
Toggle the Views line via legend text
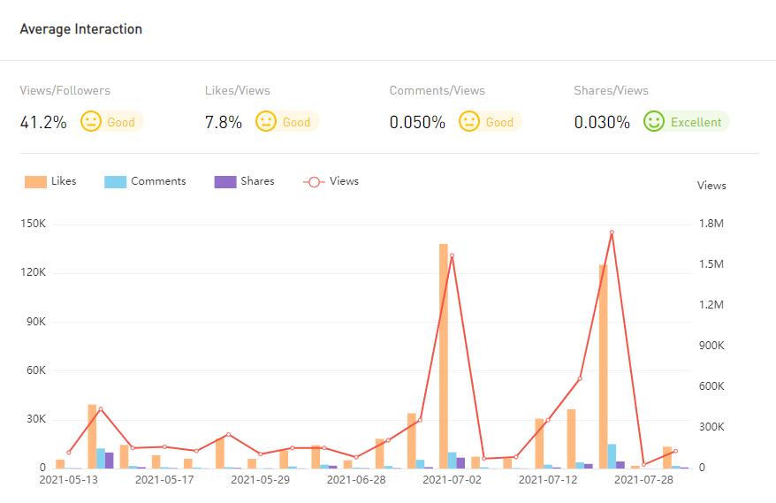point(344,181)
